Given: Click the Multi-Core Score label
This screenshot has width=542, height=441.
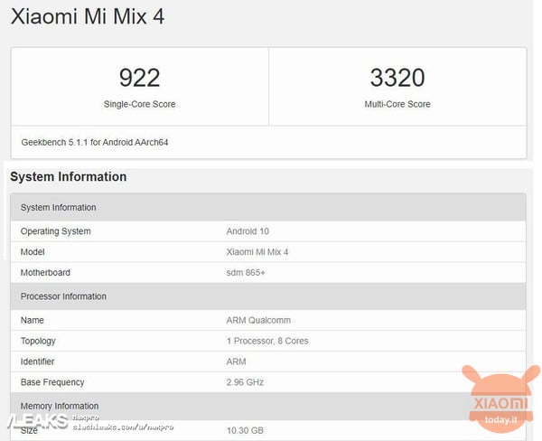Looking at the screenshot, I should click(397, 104).
